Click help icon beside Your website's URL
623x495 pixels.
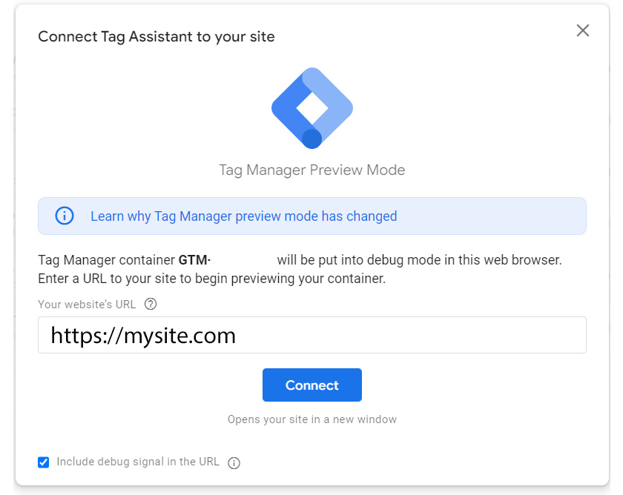(x=151, y=304)
